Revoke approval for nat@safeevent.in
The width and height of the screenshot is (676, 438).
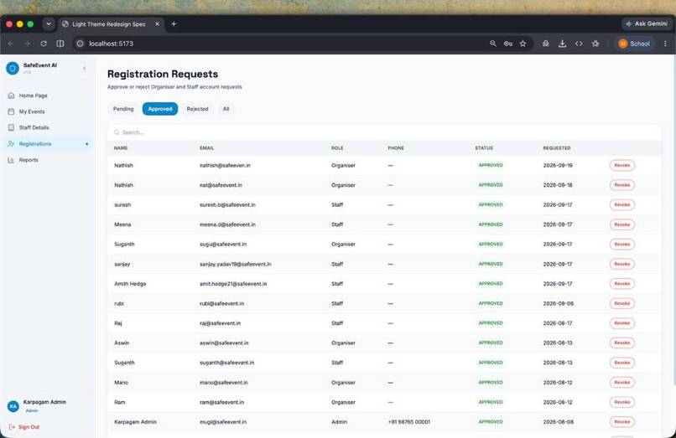622,185
